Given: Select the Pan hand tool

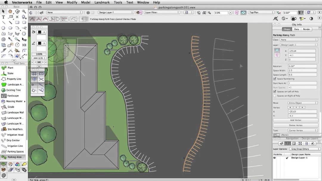Looking at the screenshot, I should (x=10, y=12).
